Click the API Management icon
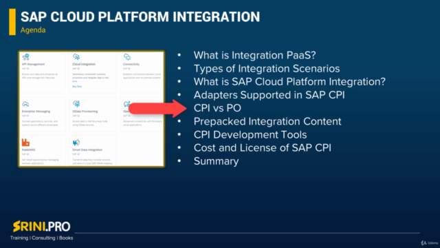Image resolution: width=440 pixels, height=248 pixels. point(25,57)
